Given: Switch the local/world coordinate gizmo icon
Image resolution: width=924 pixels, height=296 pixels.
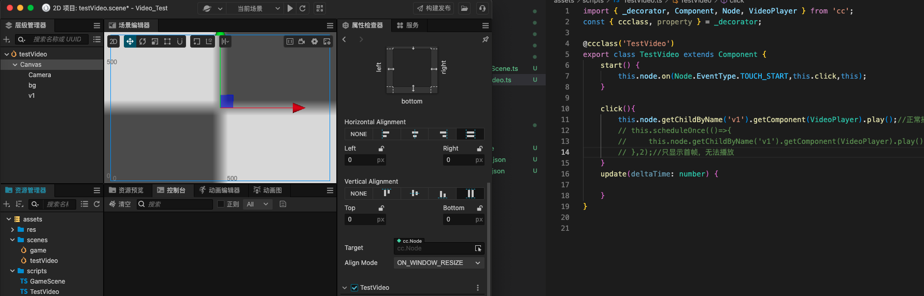Looking at the screenshot, I should coord(209,41).
